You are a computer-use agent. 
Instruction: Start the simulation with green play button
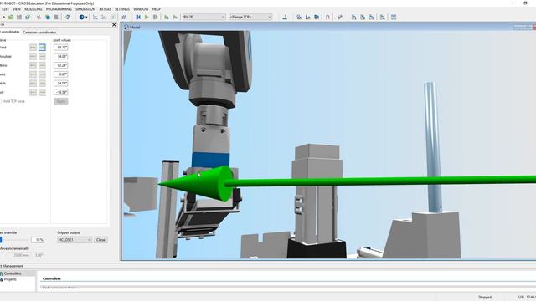[147, 17]
